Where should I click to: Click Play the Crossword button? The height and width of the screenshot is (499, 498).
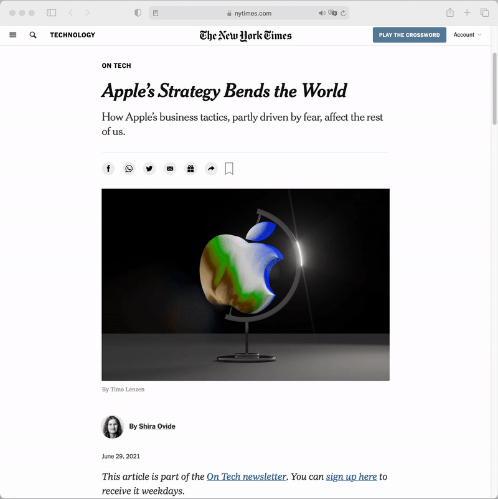pyautogui.click(x=410, y=35)
